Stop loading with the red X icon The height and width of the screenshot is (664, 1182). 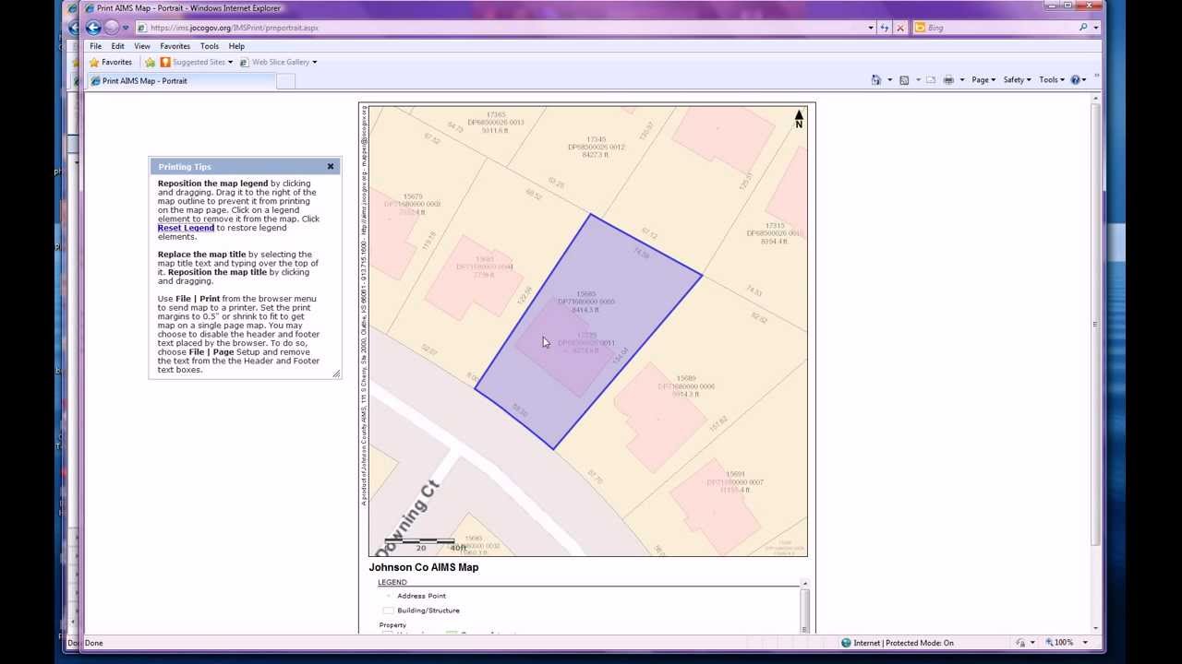(901, 28)
